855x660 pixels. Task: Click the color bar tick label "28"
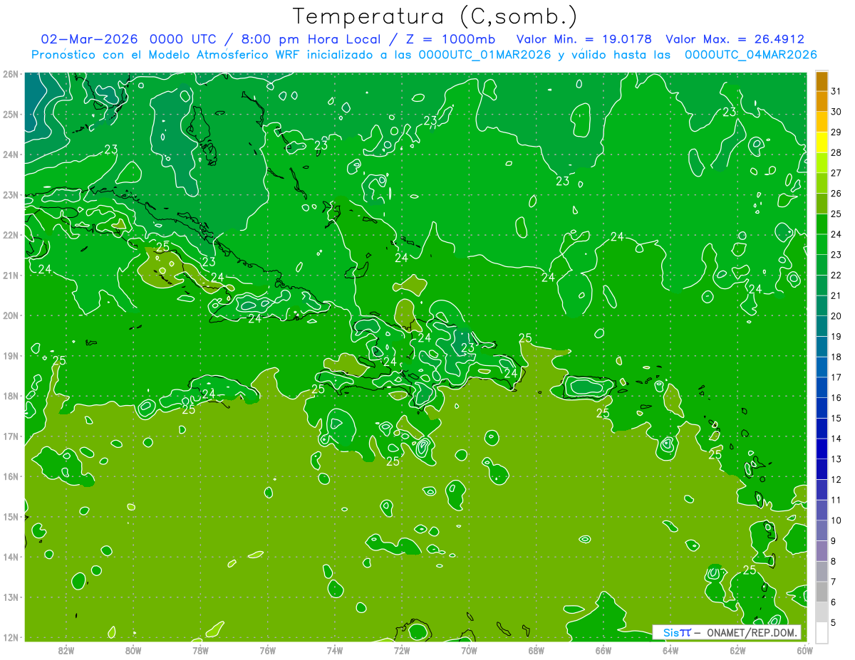836,153
